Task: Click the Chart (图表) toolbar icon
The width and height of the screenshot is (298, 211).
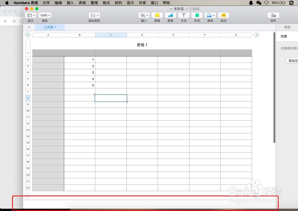Action: (x=170, y=15)
